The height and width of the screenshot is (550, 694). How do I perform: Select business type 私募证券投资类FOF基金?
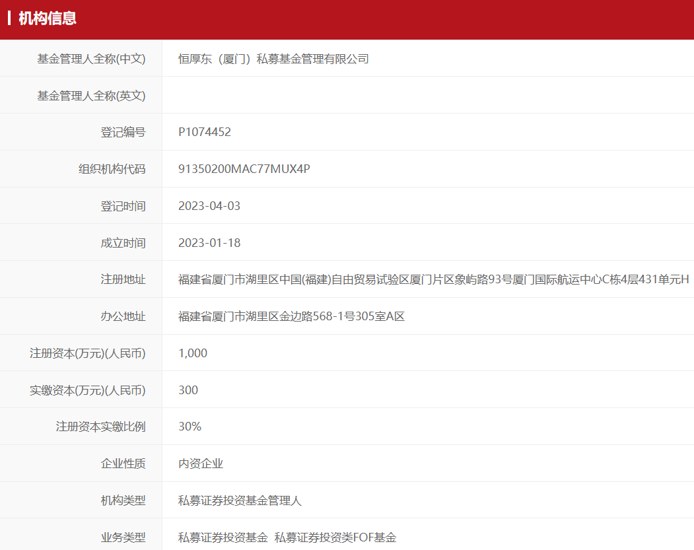335,537
